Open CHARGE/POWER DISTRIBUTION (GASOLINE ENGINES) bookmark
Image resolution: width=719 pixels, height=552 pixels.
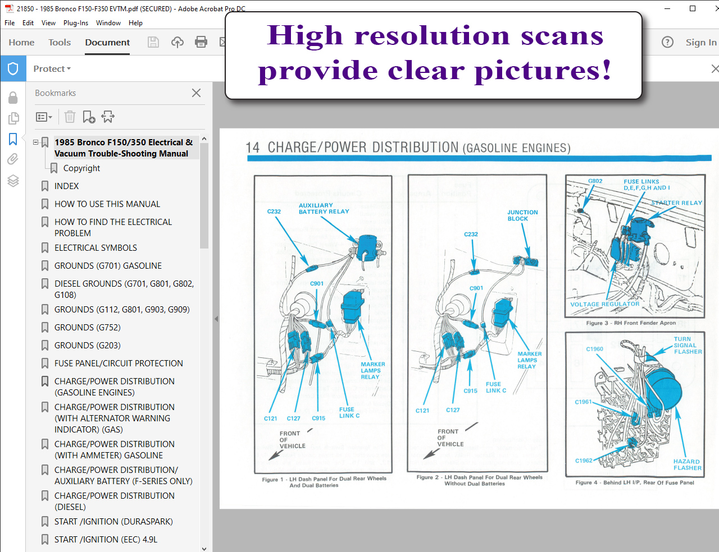115,387
